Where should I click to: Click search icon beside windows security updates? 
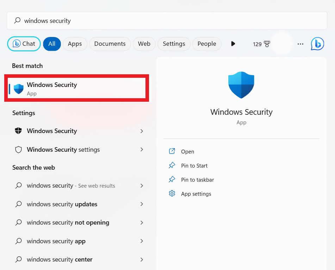pos(19,204)
